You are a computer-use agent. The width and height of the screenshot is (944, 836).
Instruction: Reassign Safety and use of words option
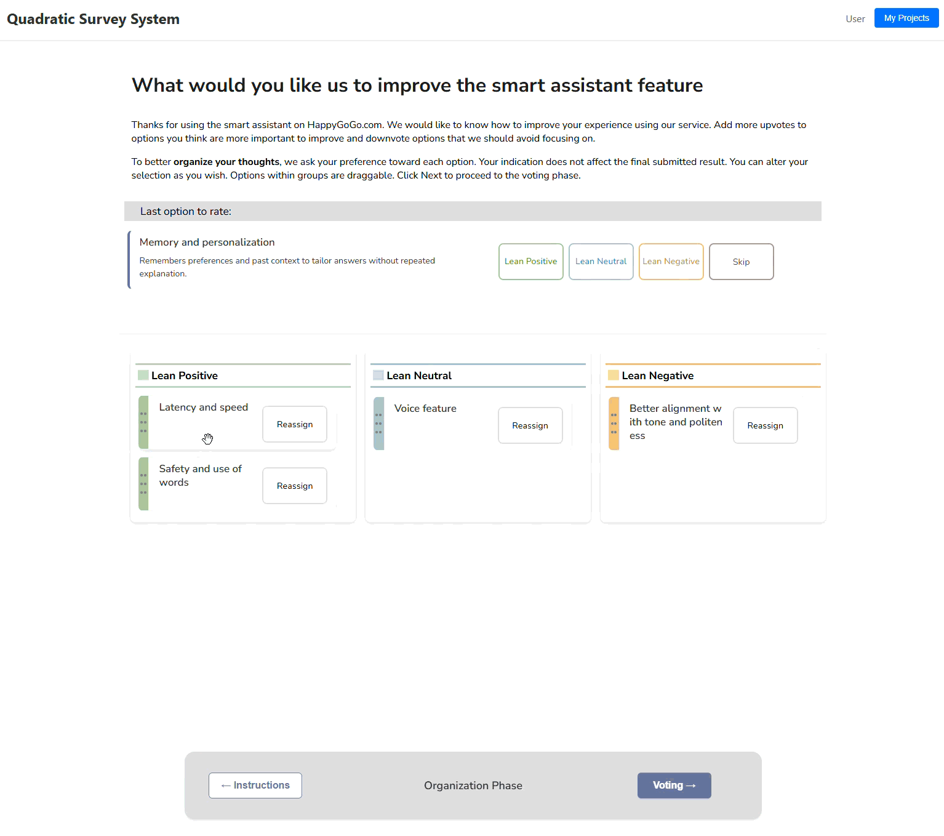(x=295, y=486)
